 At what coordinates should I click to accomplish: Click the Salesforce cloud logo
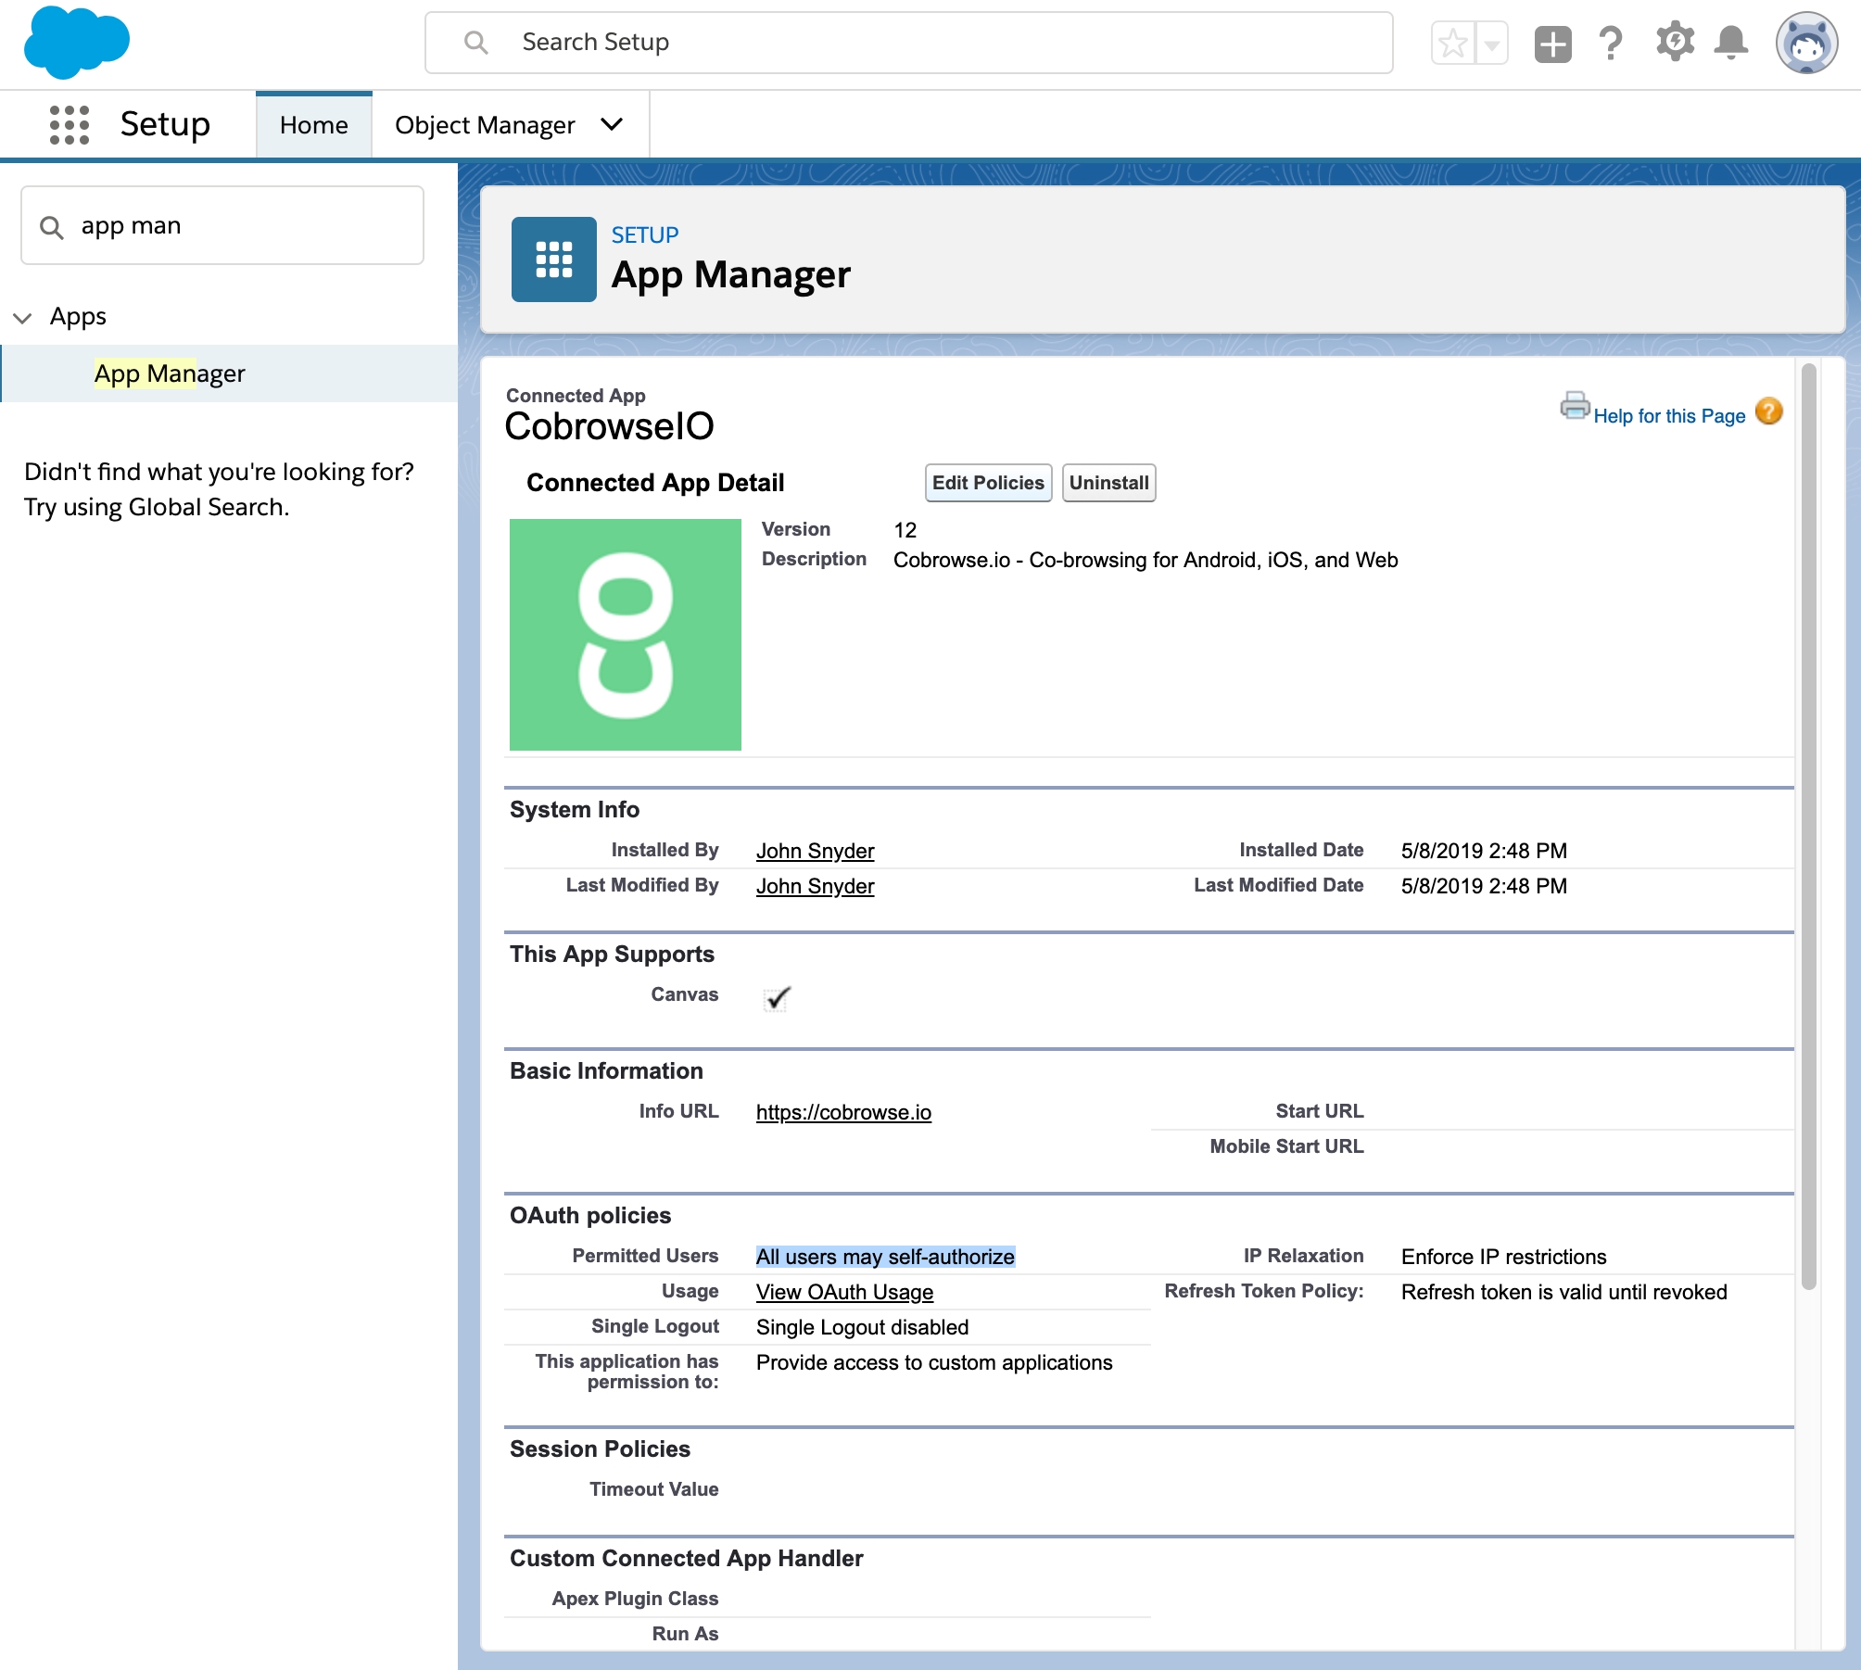click(x=76, y=42)
